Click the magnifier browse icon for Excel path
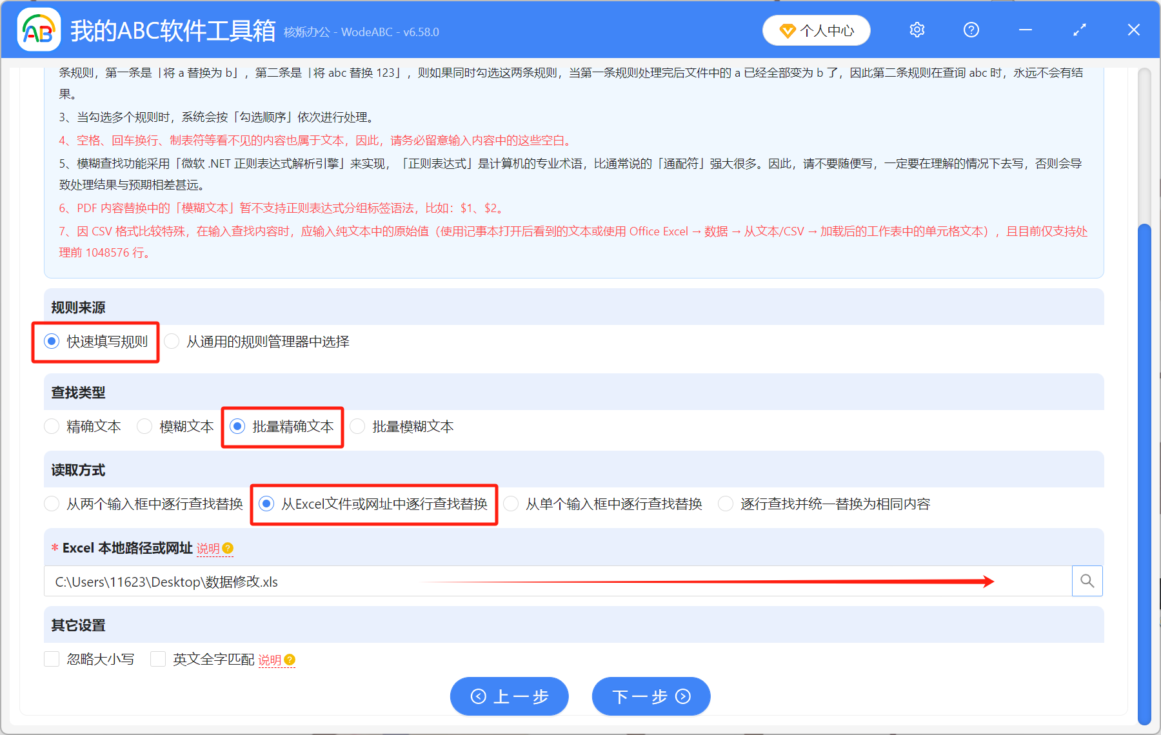Image resolution: width=1161 pixels, height=735 pixels. (1087, 581)
